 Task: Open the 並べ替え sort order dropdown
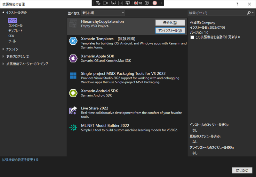pyautogui.click(x=103, y=13)
